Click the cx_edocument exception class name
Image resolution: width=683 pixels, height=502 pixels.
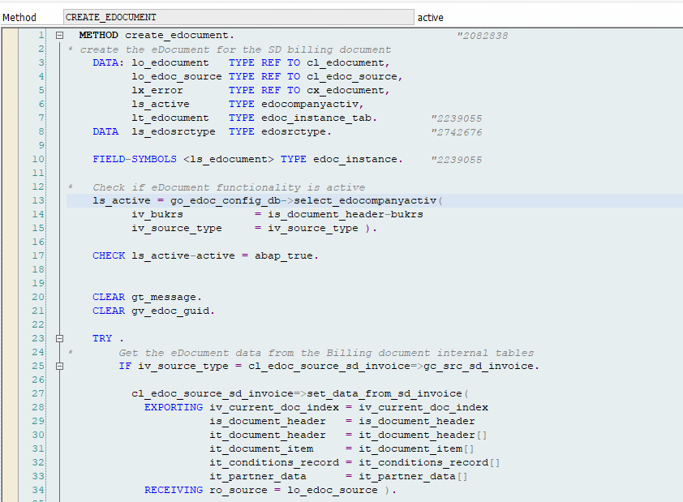tap(348, 90)
